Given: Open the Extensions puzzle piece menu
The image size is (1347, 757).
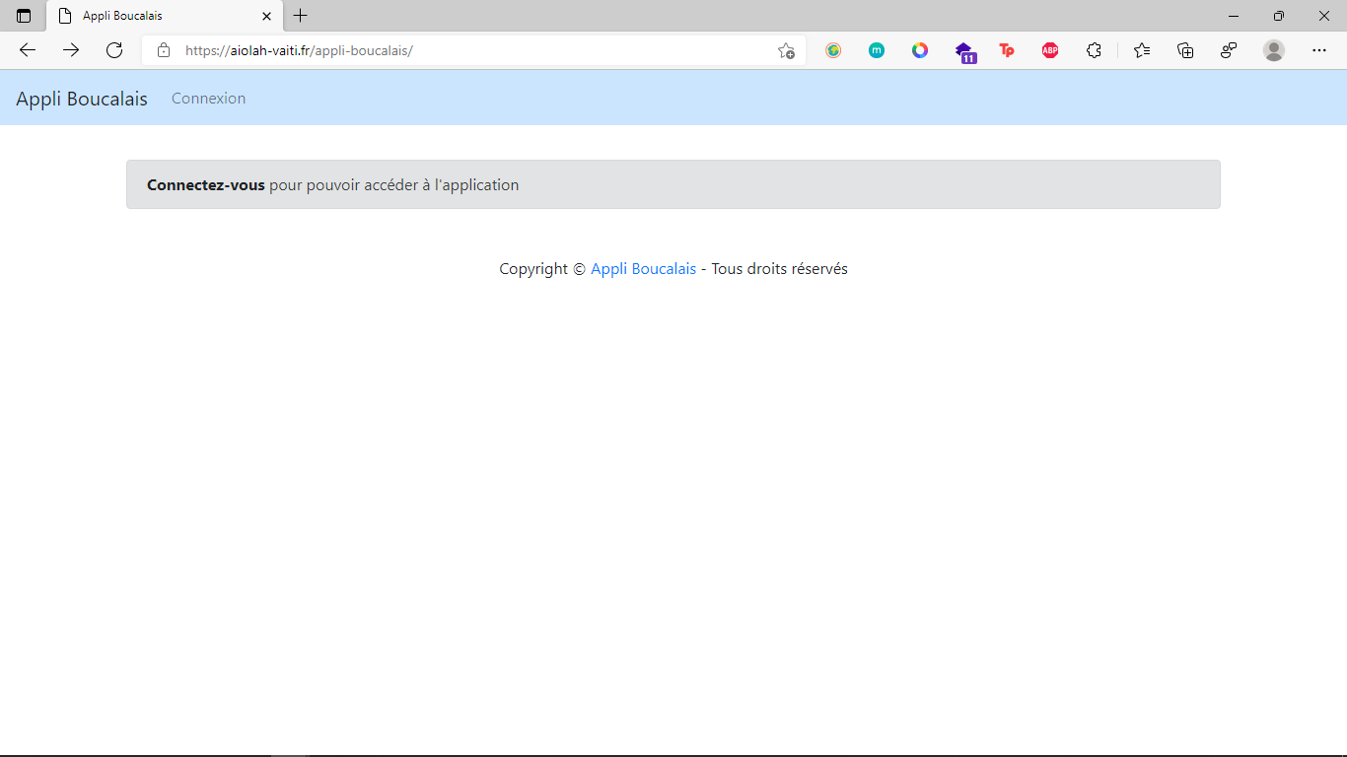Looking at the screenshot, I should 1094,50.
